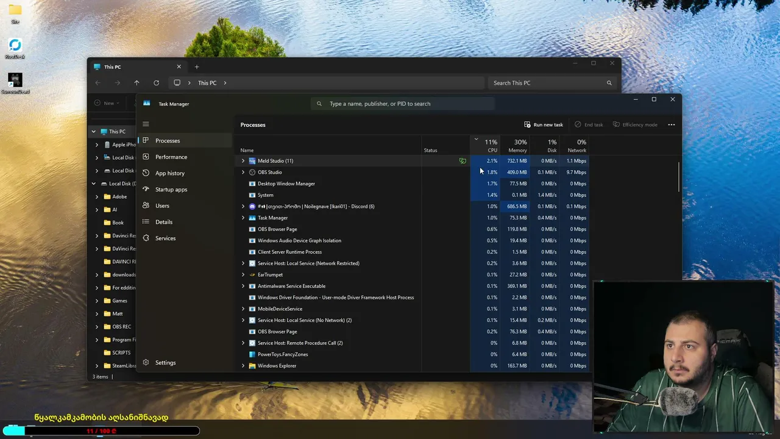The image size is (780, 439).
Task: Expand the Meld Studio (11) process group
Action: click(243, 161)
